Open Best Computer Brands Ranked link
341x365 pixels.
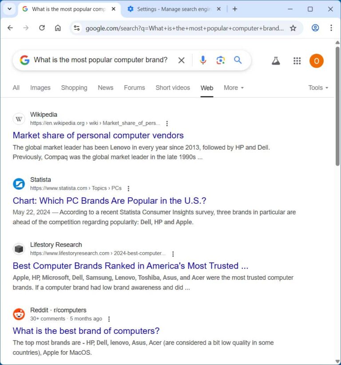point(131,266)
